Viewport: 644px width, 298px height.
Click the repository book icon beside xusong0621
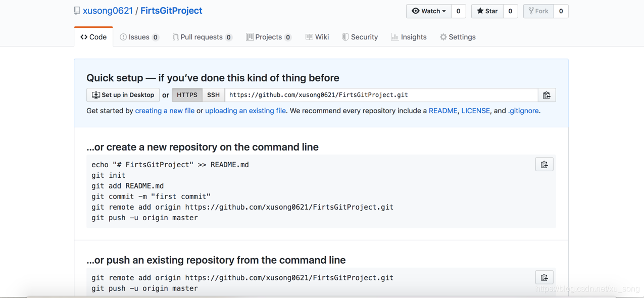77,11
